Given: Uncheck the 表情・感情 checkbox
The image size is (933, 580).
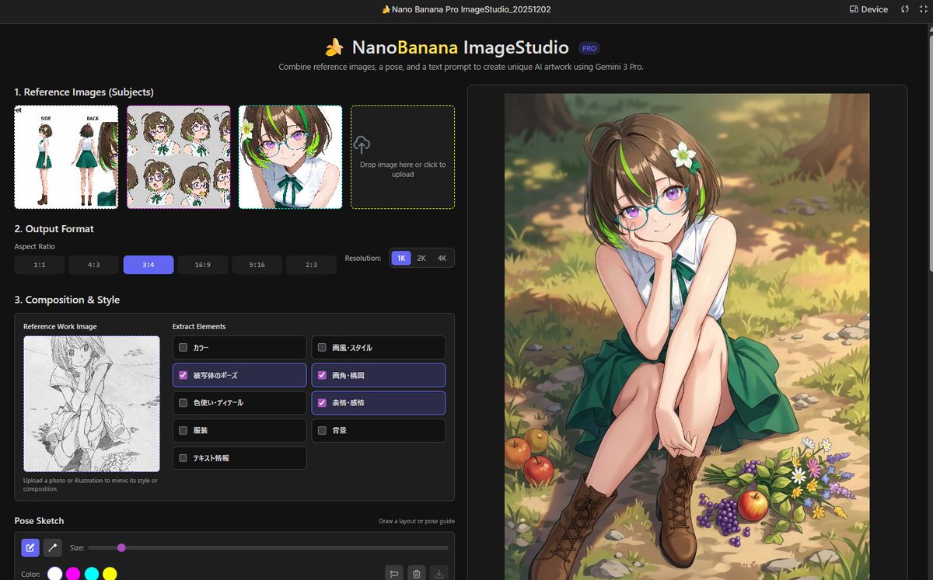Looking at the screenshot, I should pyautogui.click(x=322, y=403).
